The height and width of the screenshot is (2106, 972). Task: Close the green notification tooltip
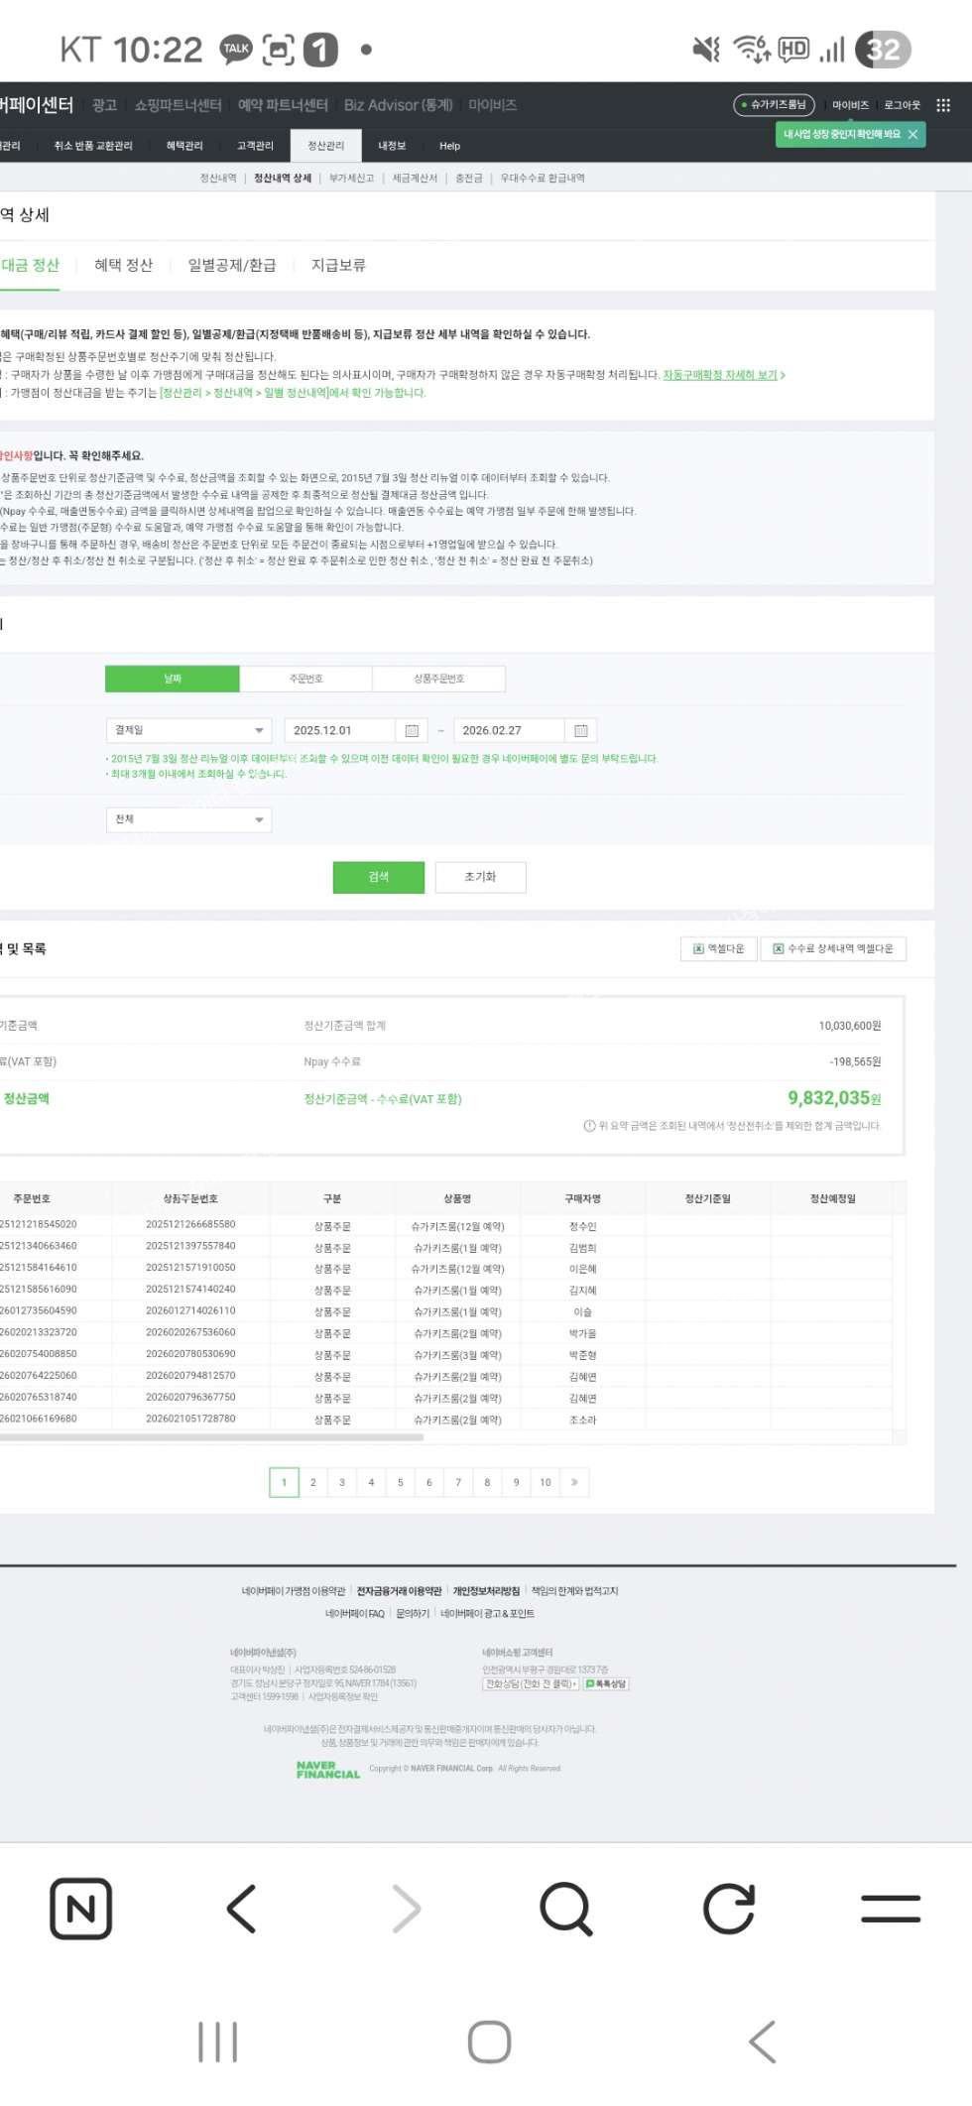tap(912, 134)
